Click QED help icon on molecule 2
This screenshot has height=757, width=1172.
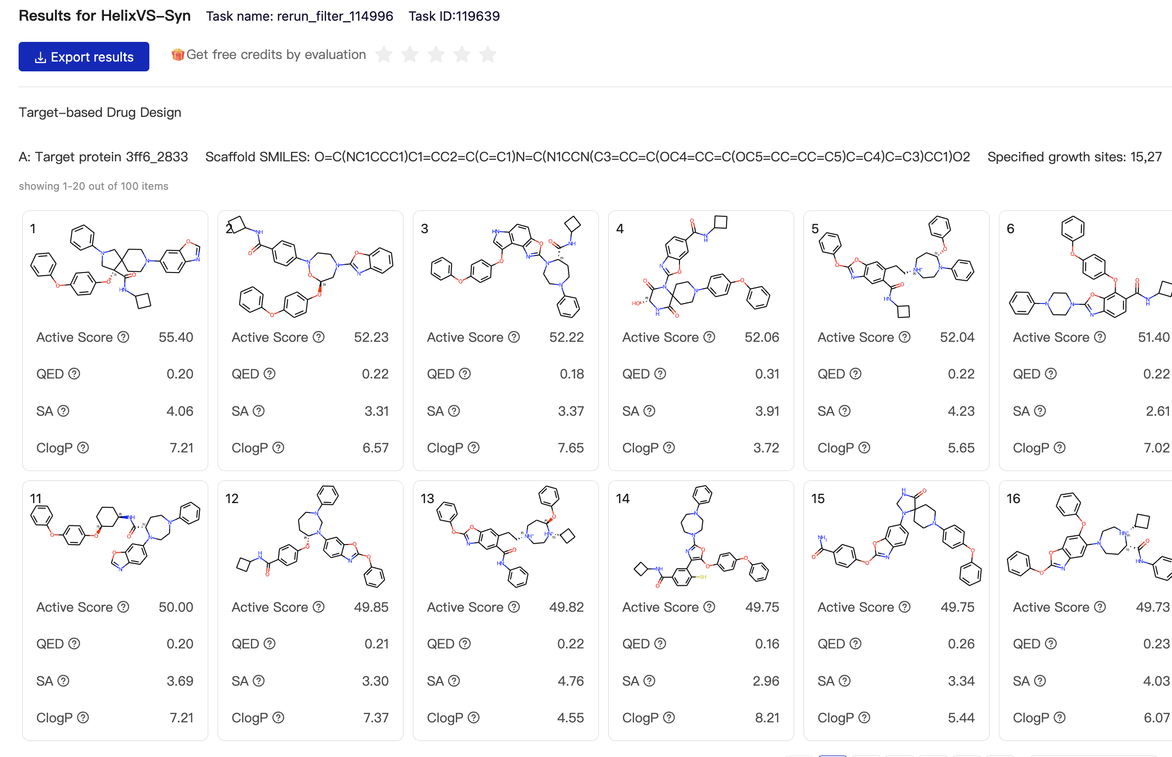click(x=270, y=374)
